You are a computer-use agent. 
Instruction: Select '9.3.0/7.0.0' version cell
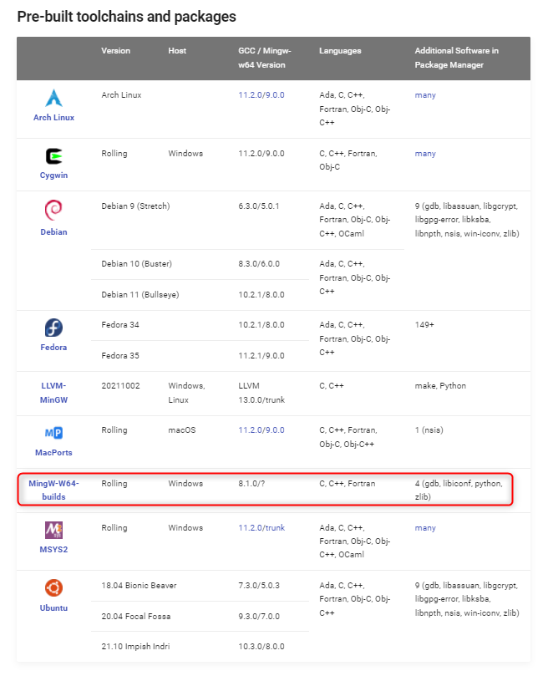pyautogui.click(x=259, y=617)
